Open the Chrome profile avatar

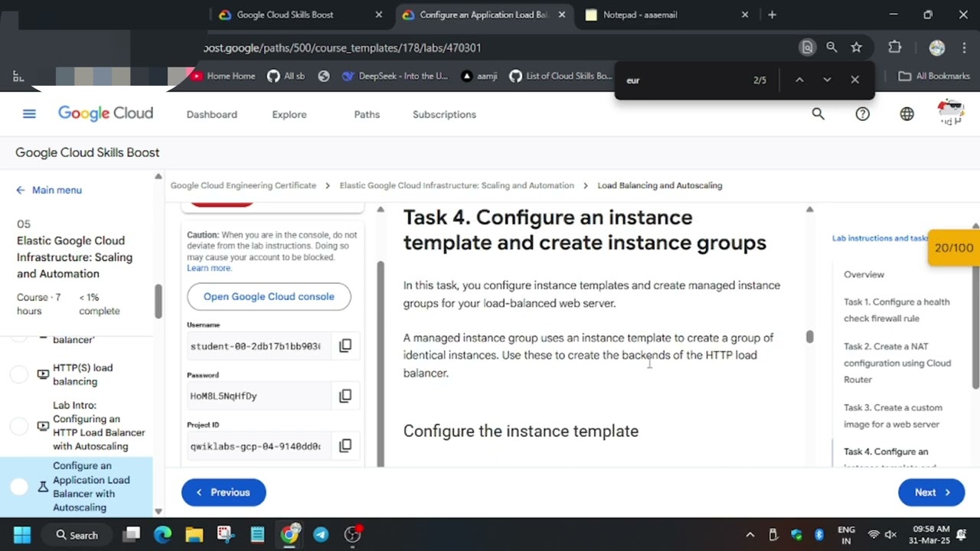[937, 47]
